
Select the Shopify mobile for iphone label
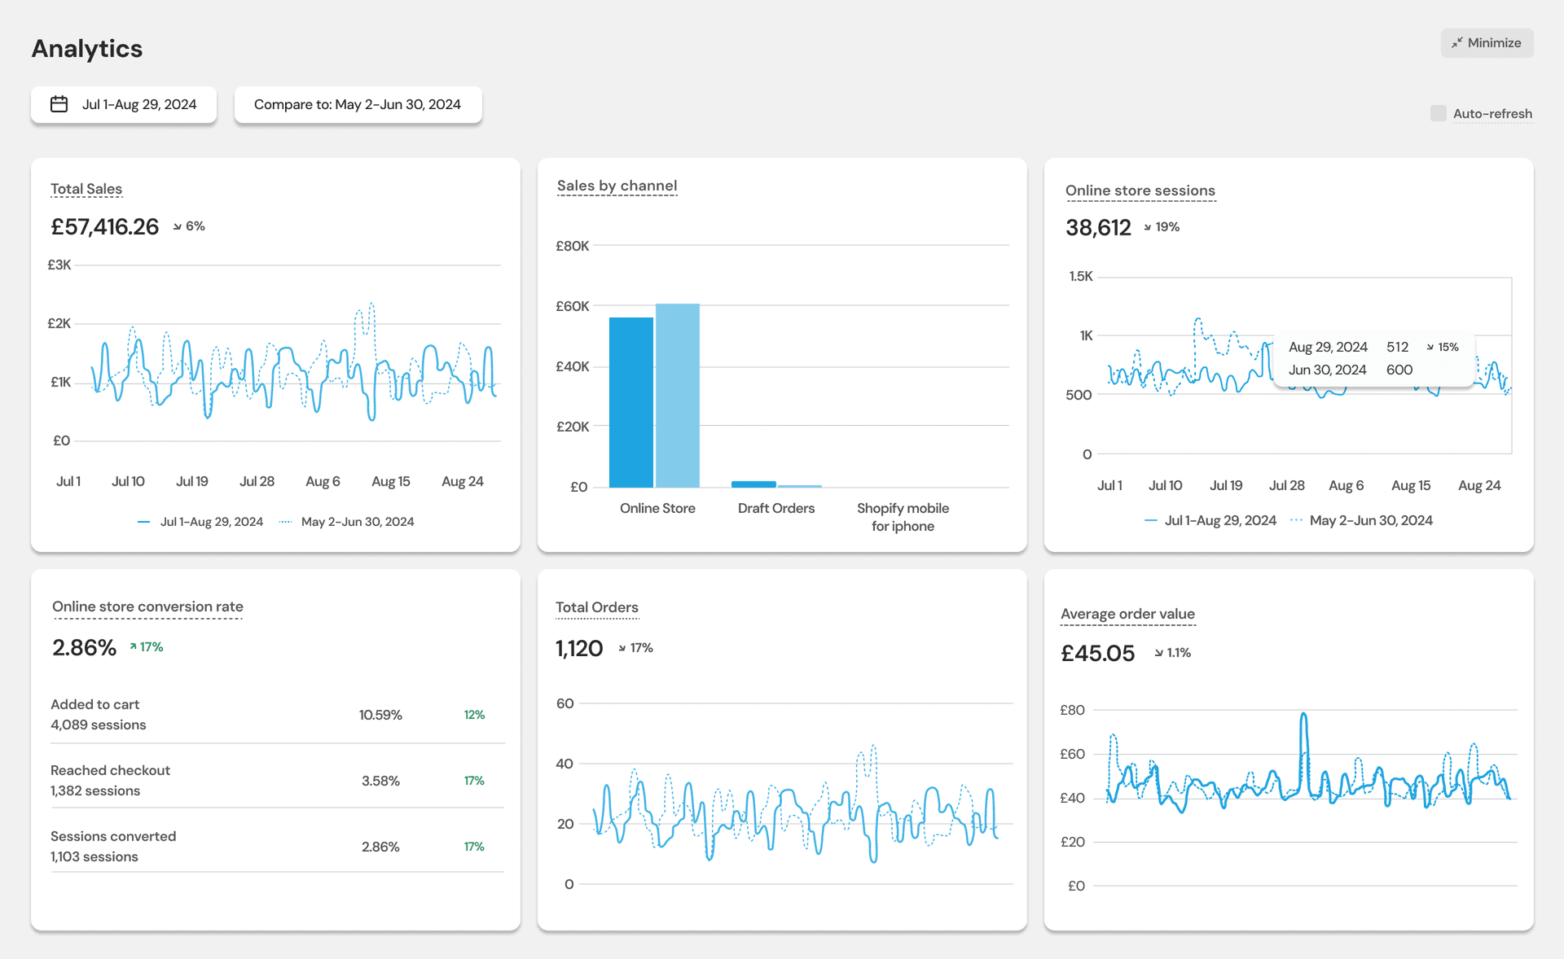903,517
